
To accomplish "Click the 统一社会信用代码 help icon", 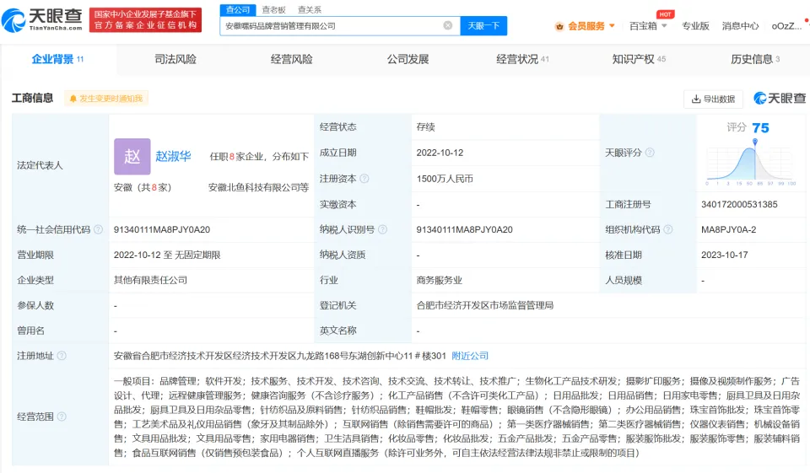I will pyautogui.click(x=98, y=229).
